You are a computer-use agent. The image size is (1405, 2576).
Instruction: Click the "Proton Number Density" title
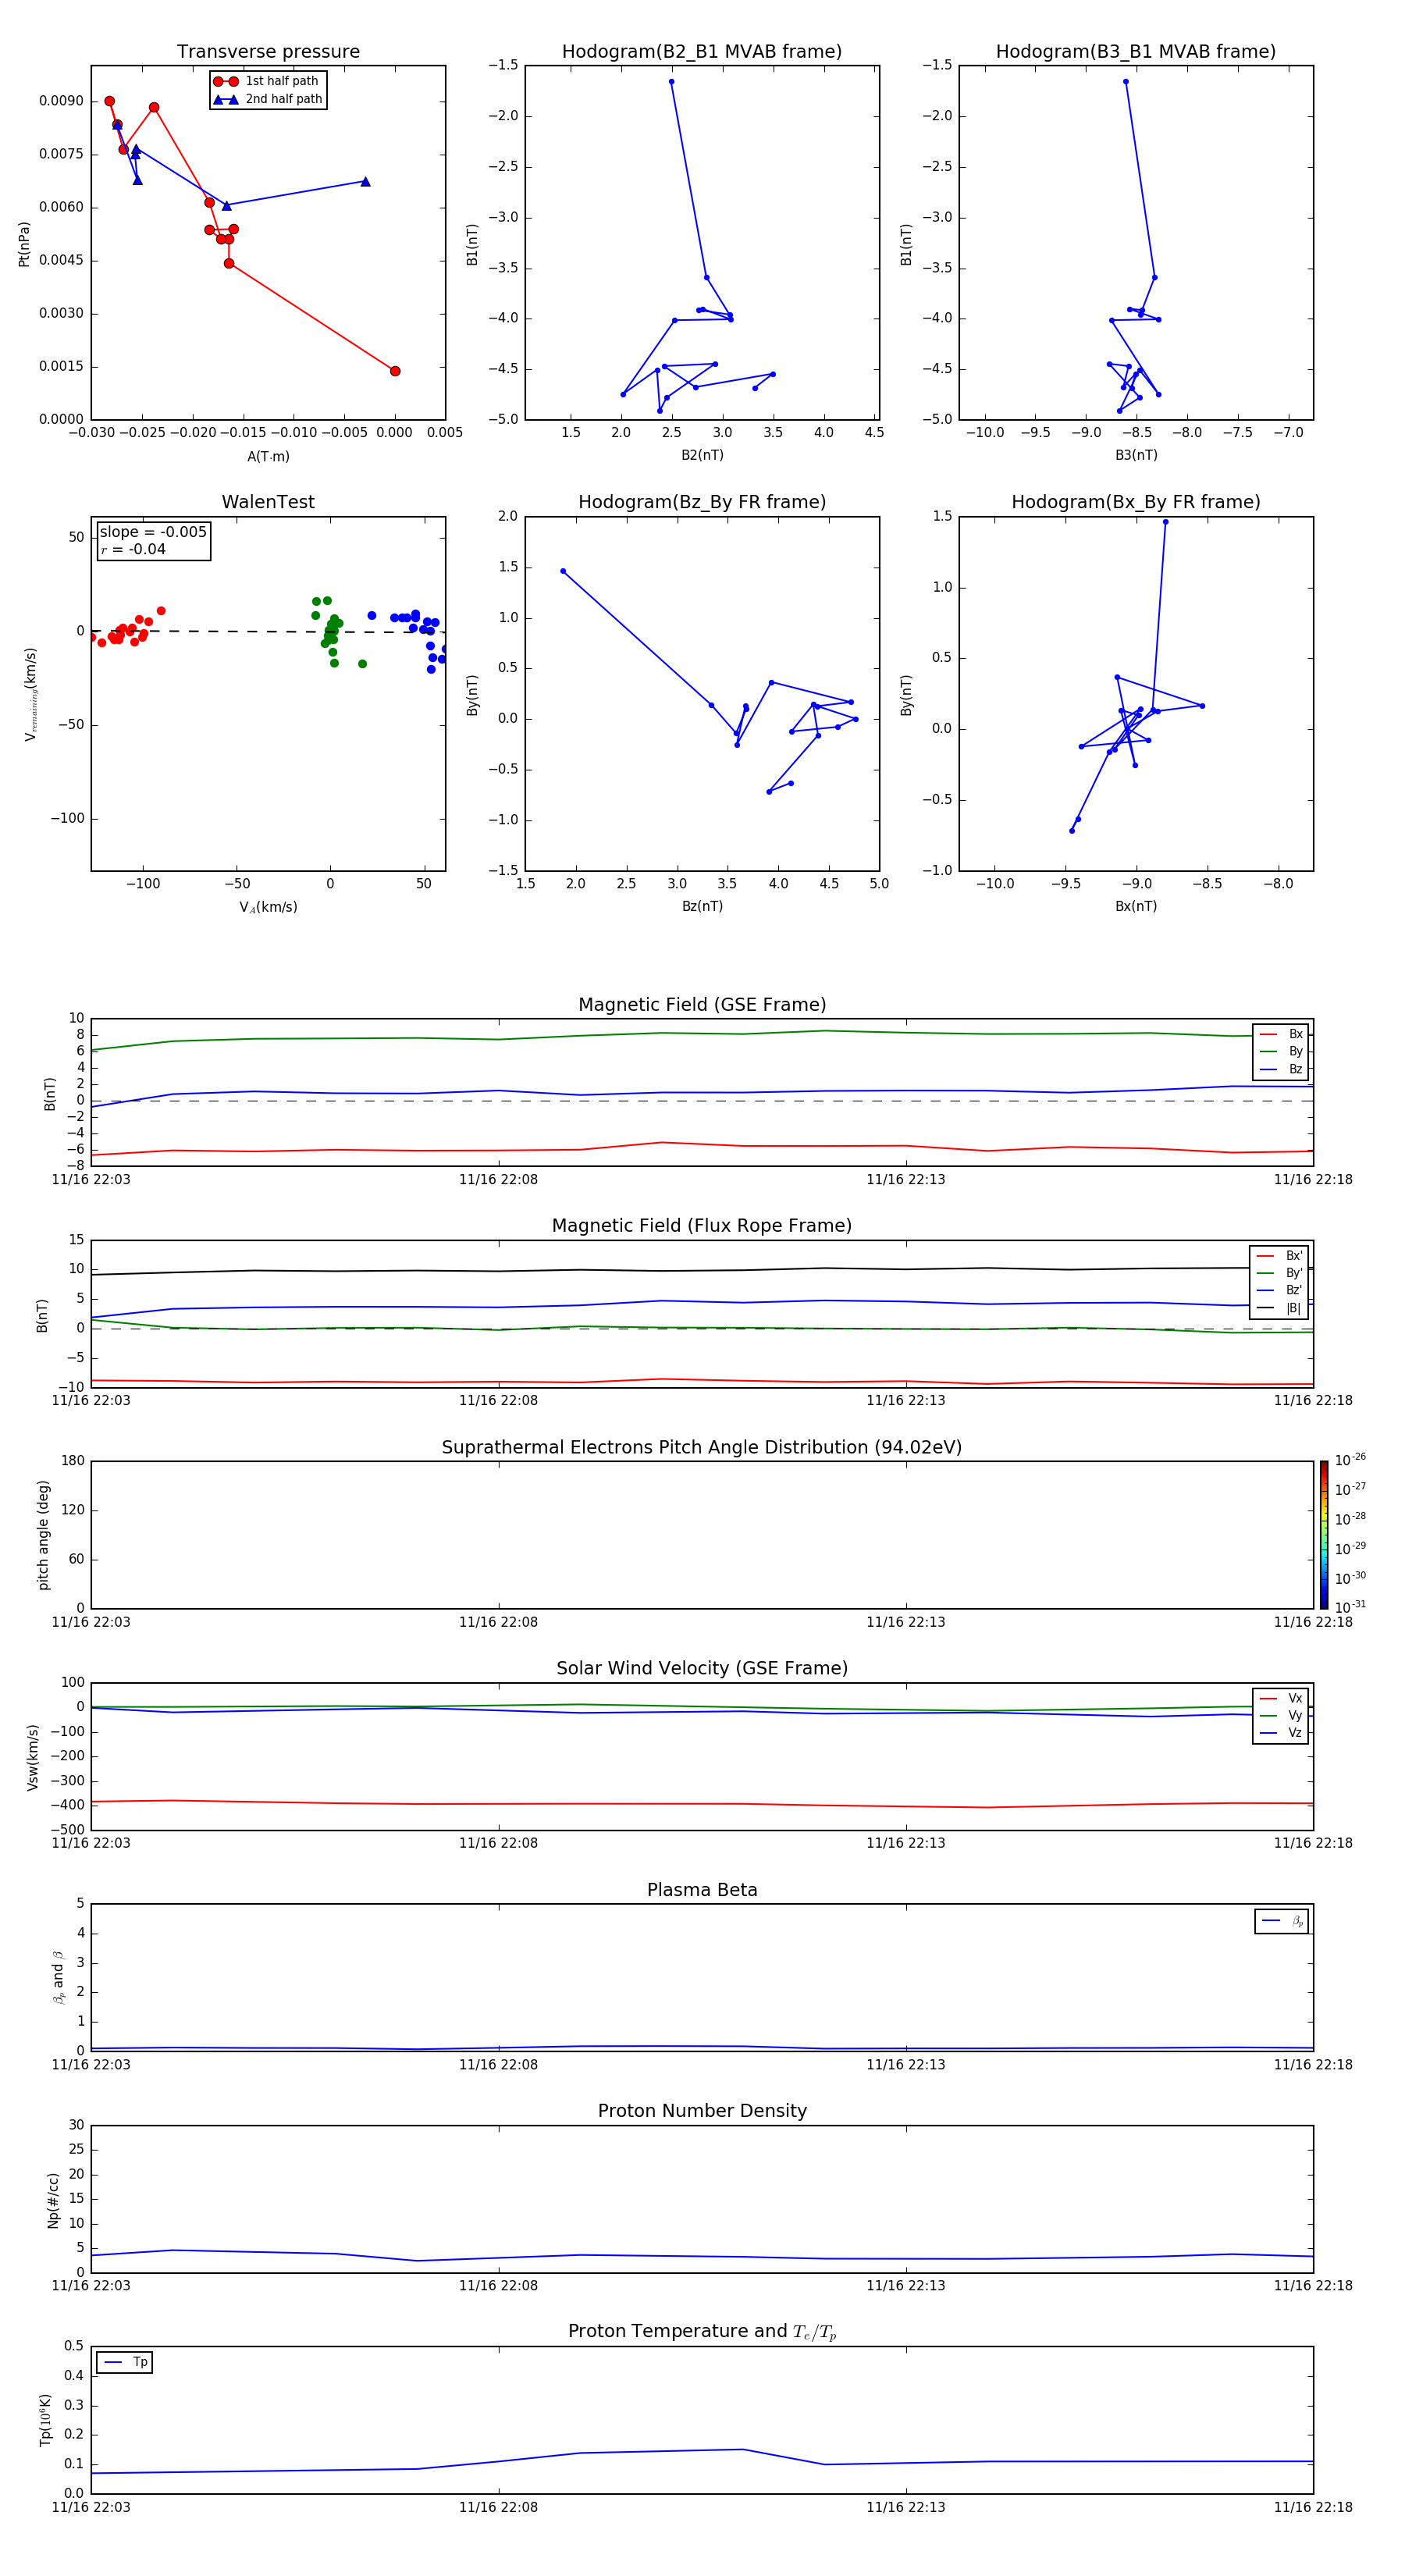pos(702,2111)
